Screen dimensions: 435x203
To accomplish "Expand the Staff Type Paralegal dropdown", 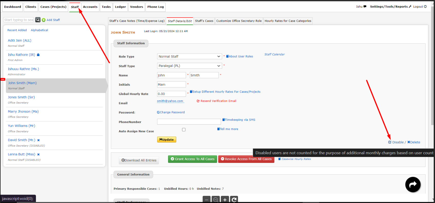I will coord(189,66).
